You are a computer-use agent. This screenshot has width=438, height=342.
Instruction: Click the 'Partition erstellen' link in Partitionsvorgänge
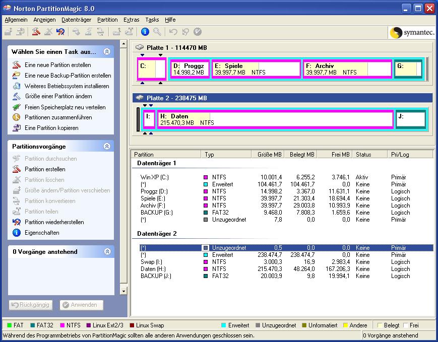[45, 169]
